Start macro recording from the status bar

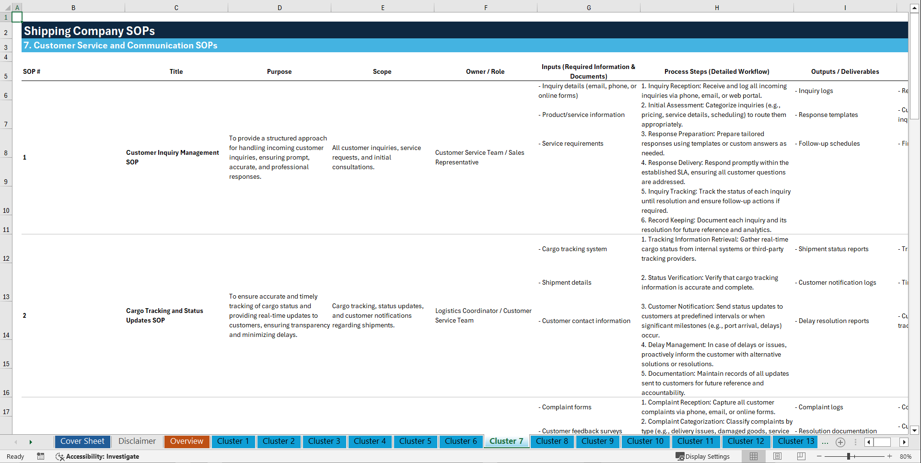[41, 457]
